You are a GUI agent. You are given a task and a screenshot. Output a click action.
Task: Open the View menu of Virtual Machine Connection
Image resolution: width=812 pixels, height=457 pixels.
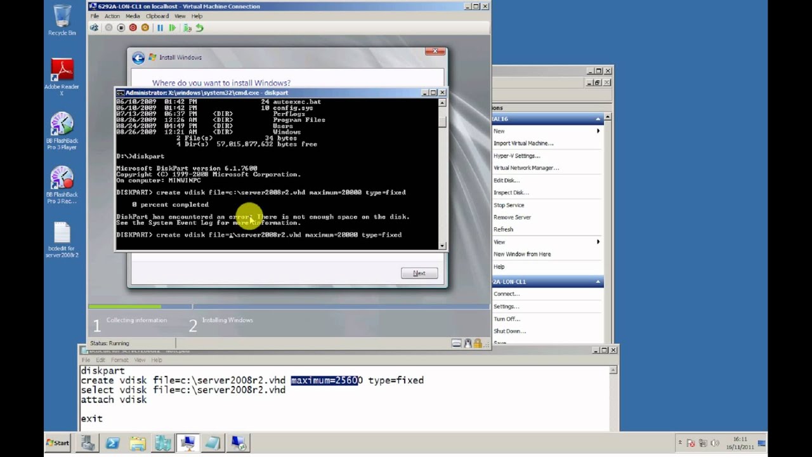[180, 16]
